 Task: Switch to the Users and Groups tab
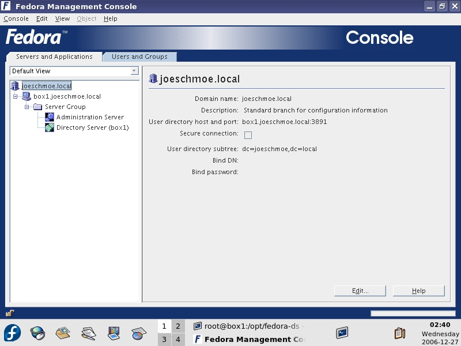[x=139, y=57]
